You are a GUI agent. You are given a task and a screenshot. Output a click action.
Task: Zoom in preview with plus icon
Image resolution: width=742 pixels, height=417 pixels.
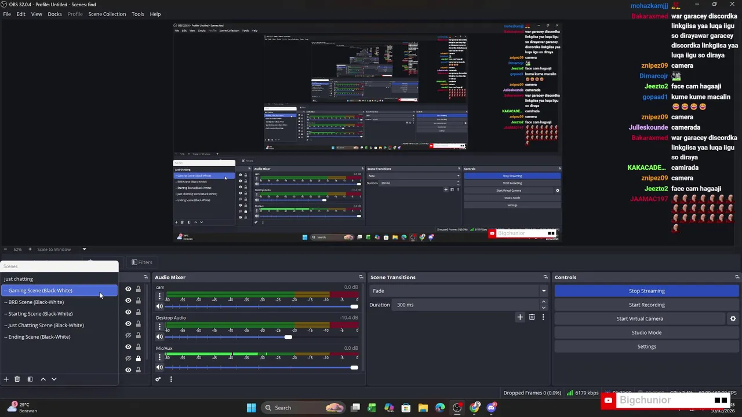[30, 249]
